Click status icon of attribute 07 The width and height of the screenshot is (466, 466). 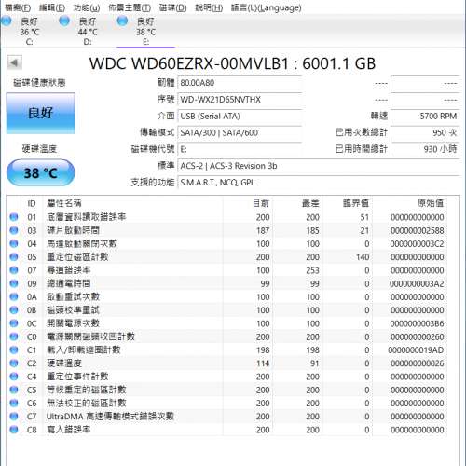14,270
